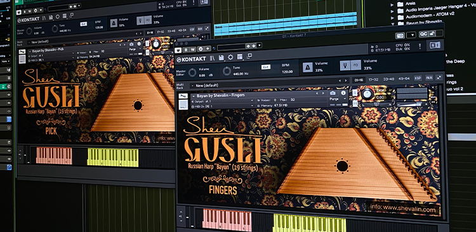The width and height of the screenshot is (476, 232).
Task: Click the QC quick controls button
Action: pyautogui.click(x=423, y=34)
